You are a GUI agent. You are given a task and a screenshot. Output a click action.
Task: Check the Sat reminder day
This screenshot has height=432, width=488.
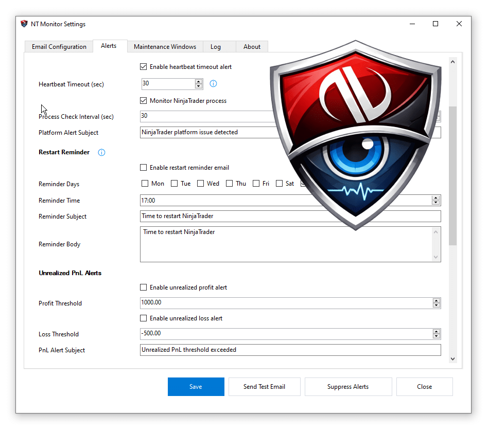point(279,184)
